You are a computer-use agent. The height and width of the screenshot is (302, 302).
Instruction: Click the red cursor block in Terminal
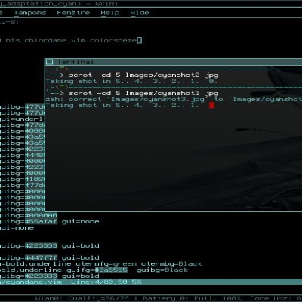click(x=211, y=106)
